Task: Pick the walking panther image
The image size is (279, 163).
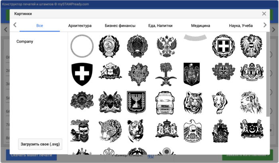Action: pos(220,102)
